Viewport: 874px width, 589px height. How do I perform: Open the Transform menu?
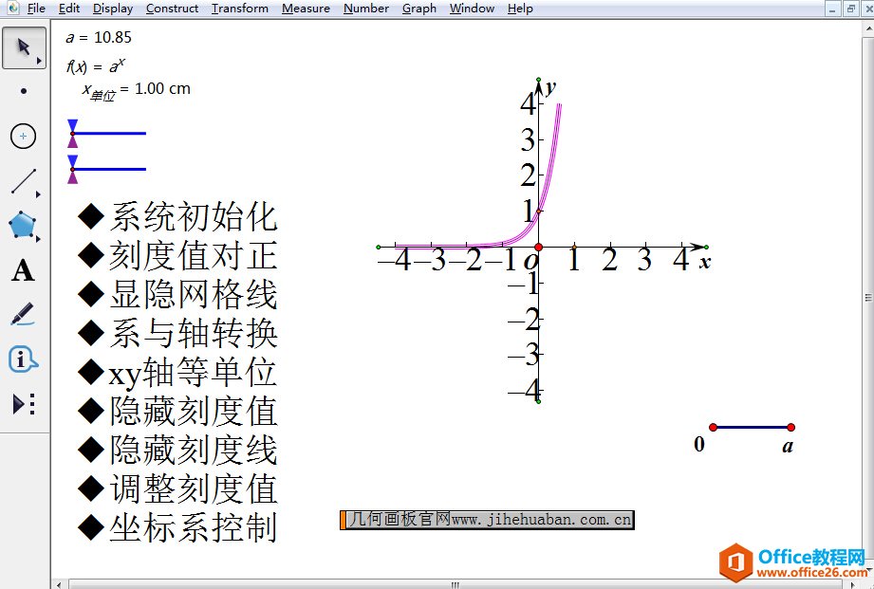click(239, 9)
